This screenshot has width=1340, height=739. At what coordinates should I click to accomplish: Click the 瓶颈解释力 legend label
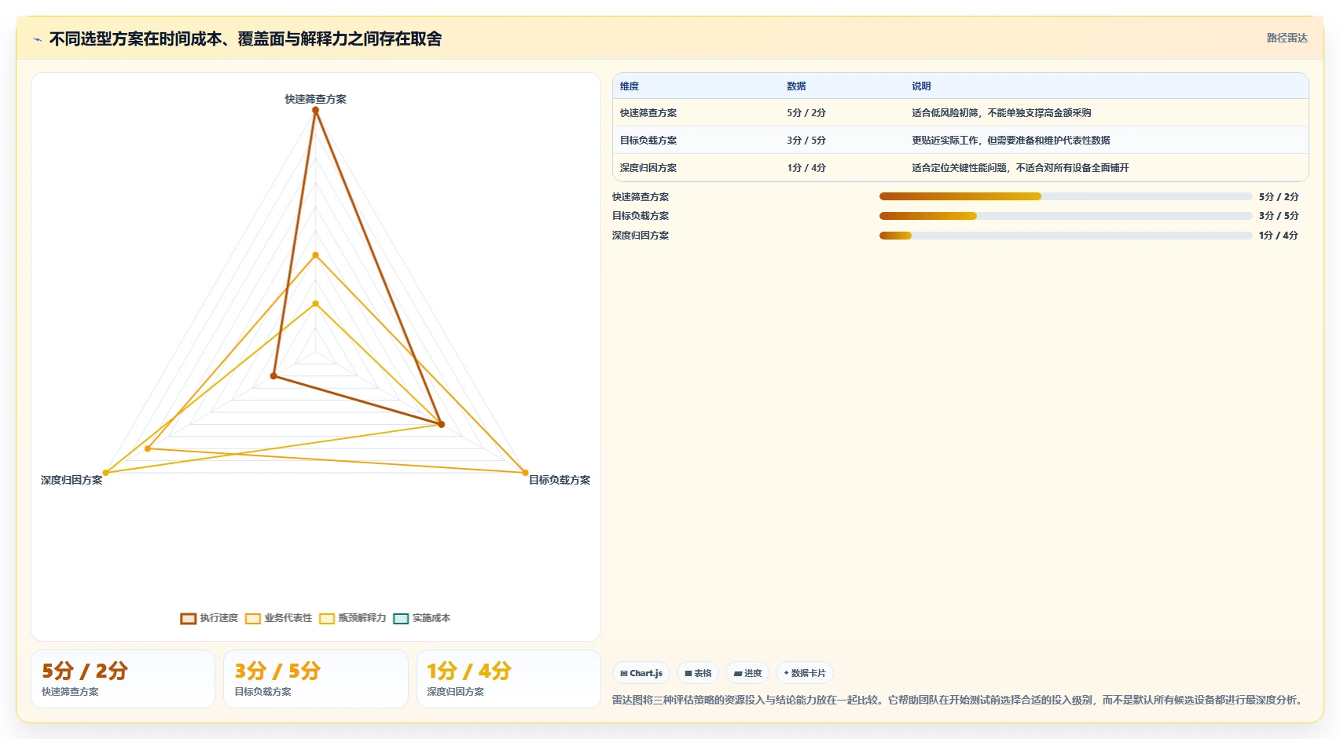point(362,618)
